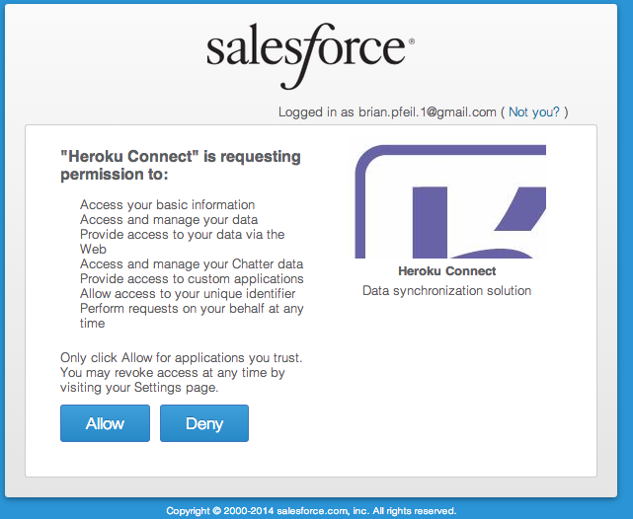Click the "Heroku Connect is requesting permission" heading
Image resolution: width=633 pixels, height=519 pixels.
(x=181, y=166)
